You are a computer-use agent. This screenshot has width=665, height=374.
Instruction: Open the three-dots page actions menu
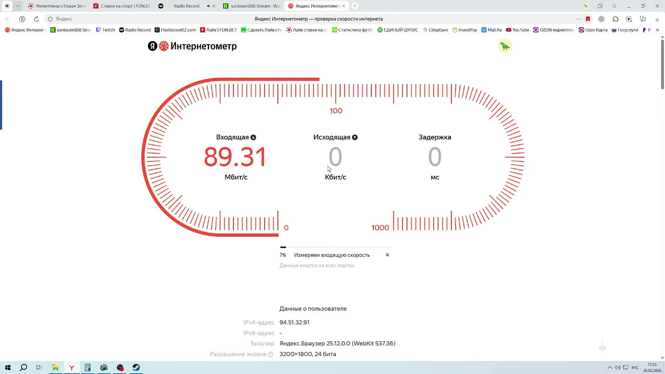pyautogui.click(x=579, y=19)
